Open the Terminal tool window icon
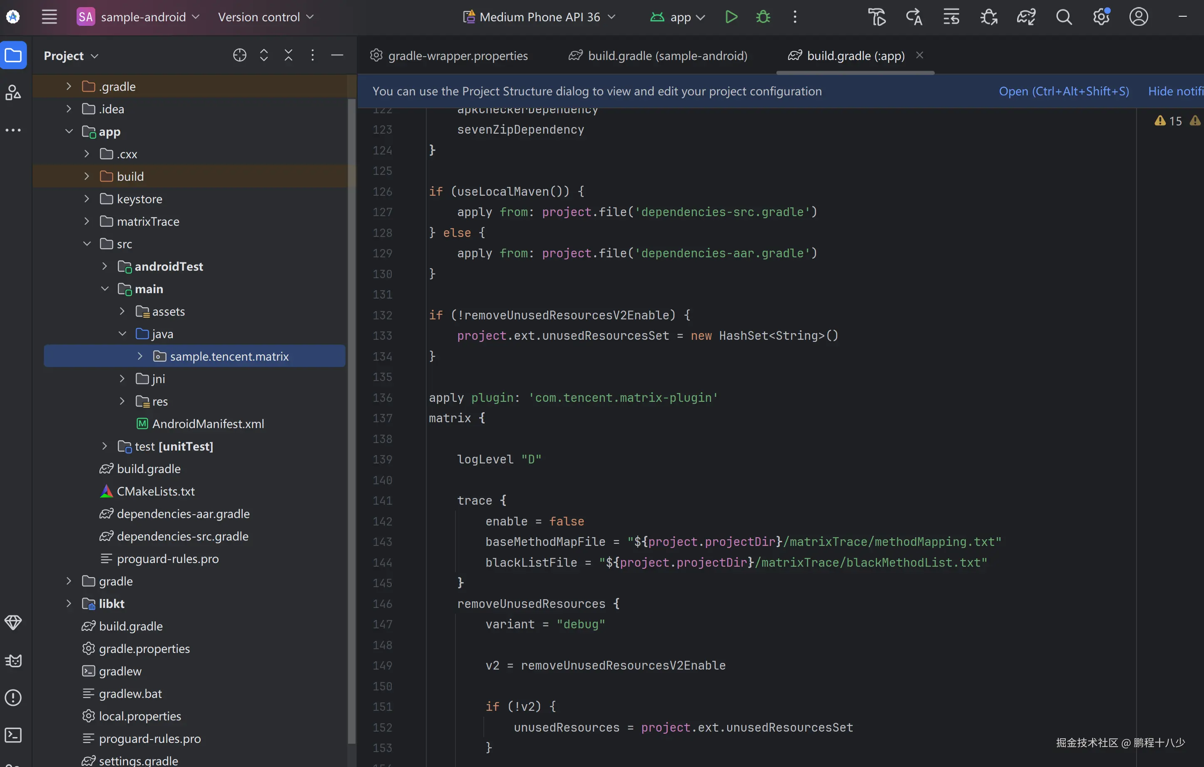 coord(13,735)
